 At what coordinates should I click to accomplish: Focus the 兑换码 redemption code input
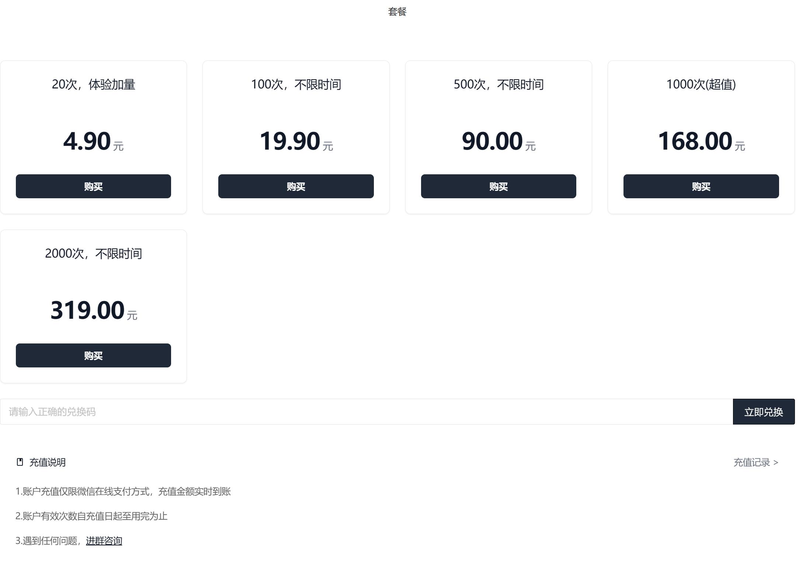pyautogui.click(x=366, y=412)
